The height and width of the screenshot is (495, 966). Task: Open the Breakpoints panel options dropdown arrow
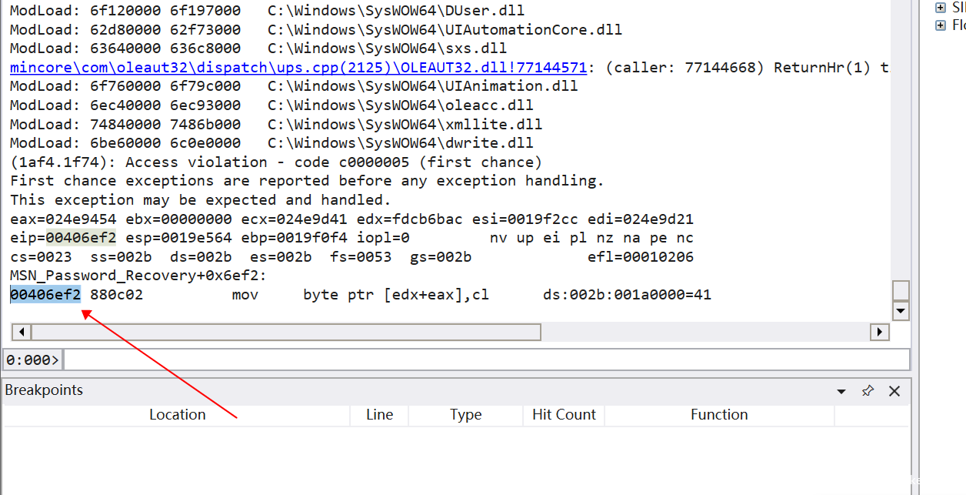841,392
